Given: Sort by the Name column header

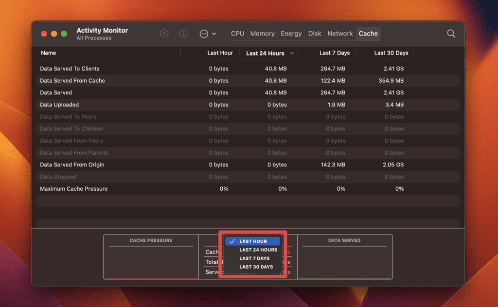Looking at the screenshot, I should [x=48, y=53].
